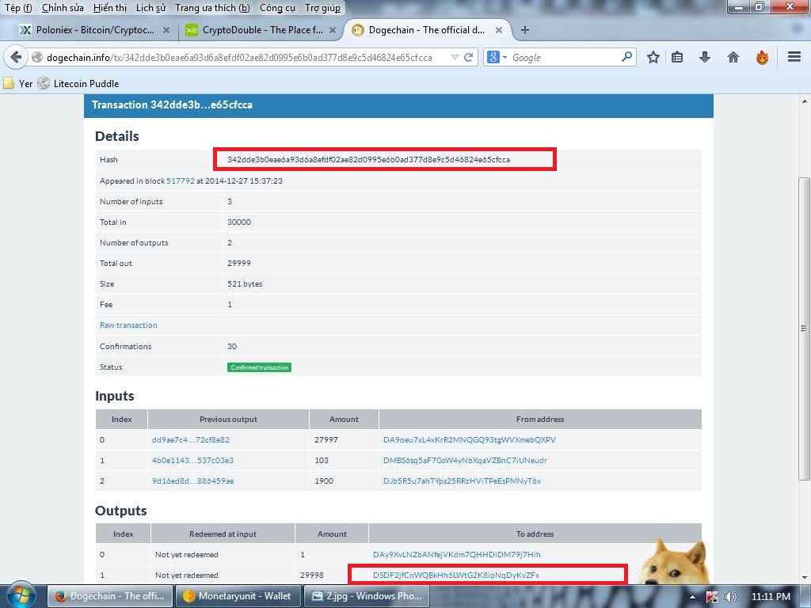
Task: Click the Size value 521 bytes
Action: (245, 284)
